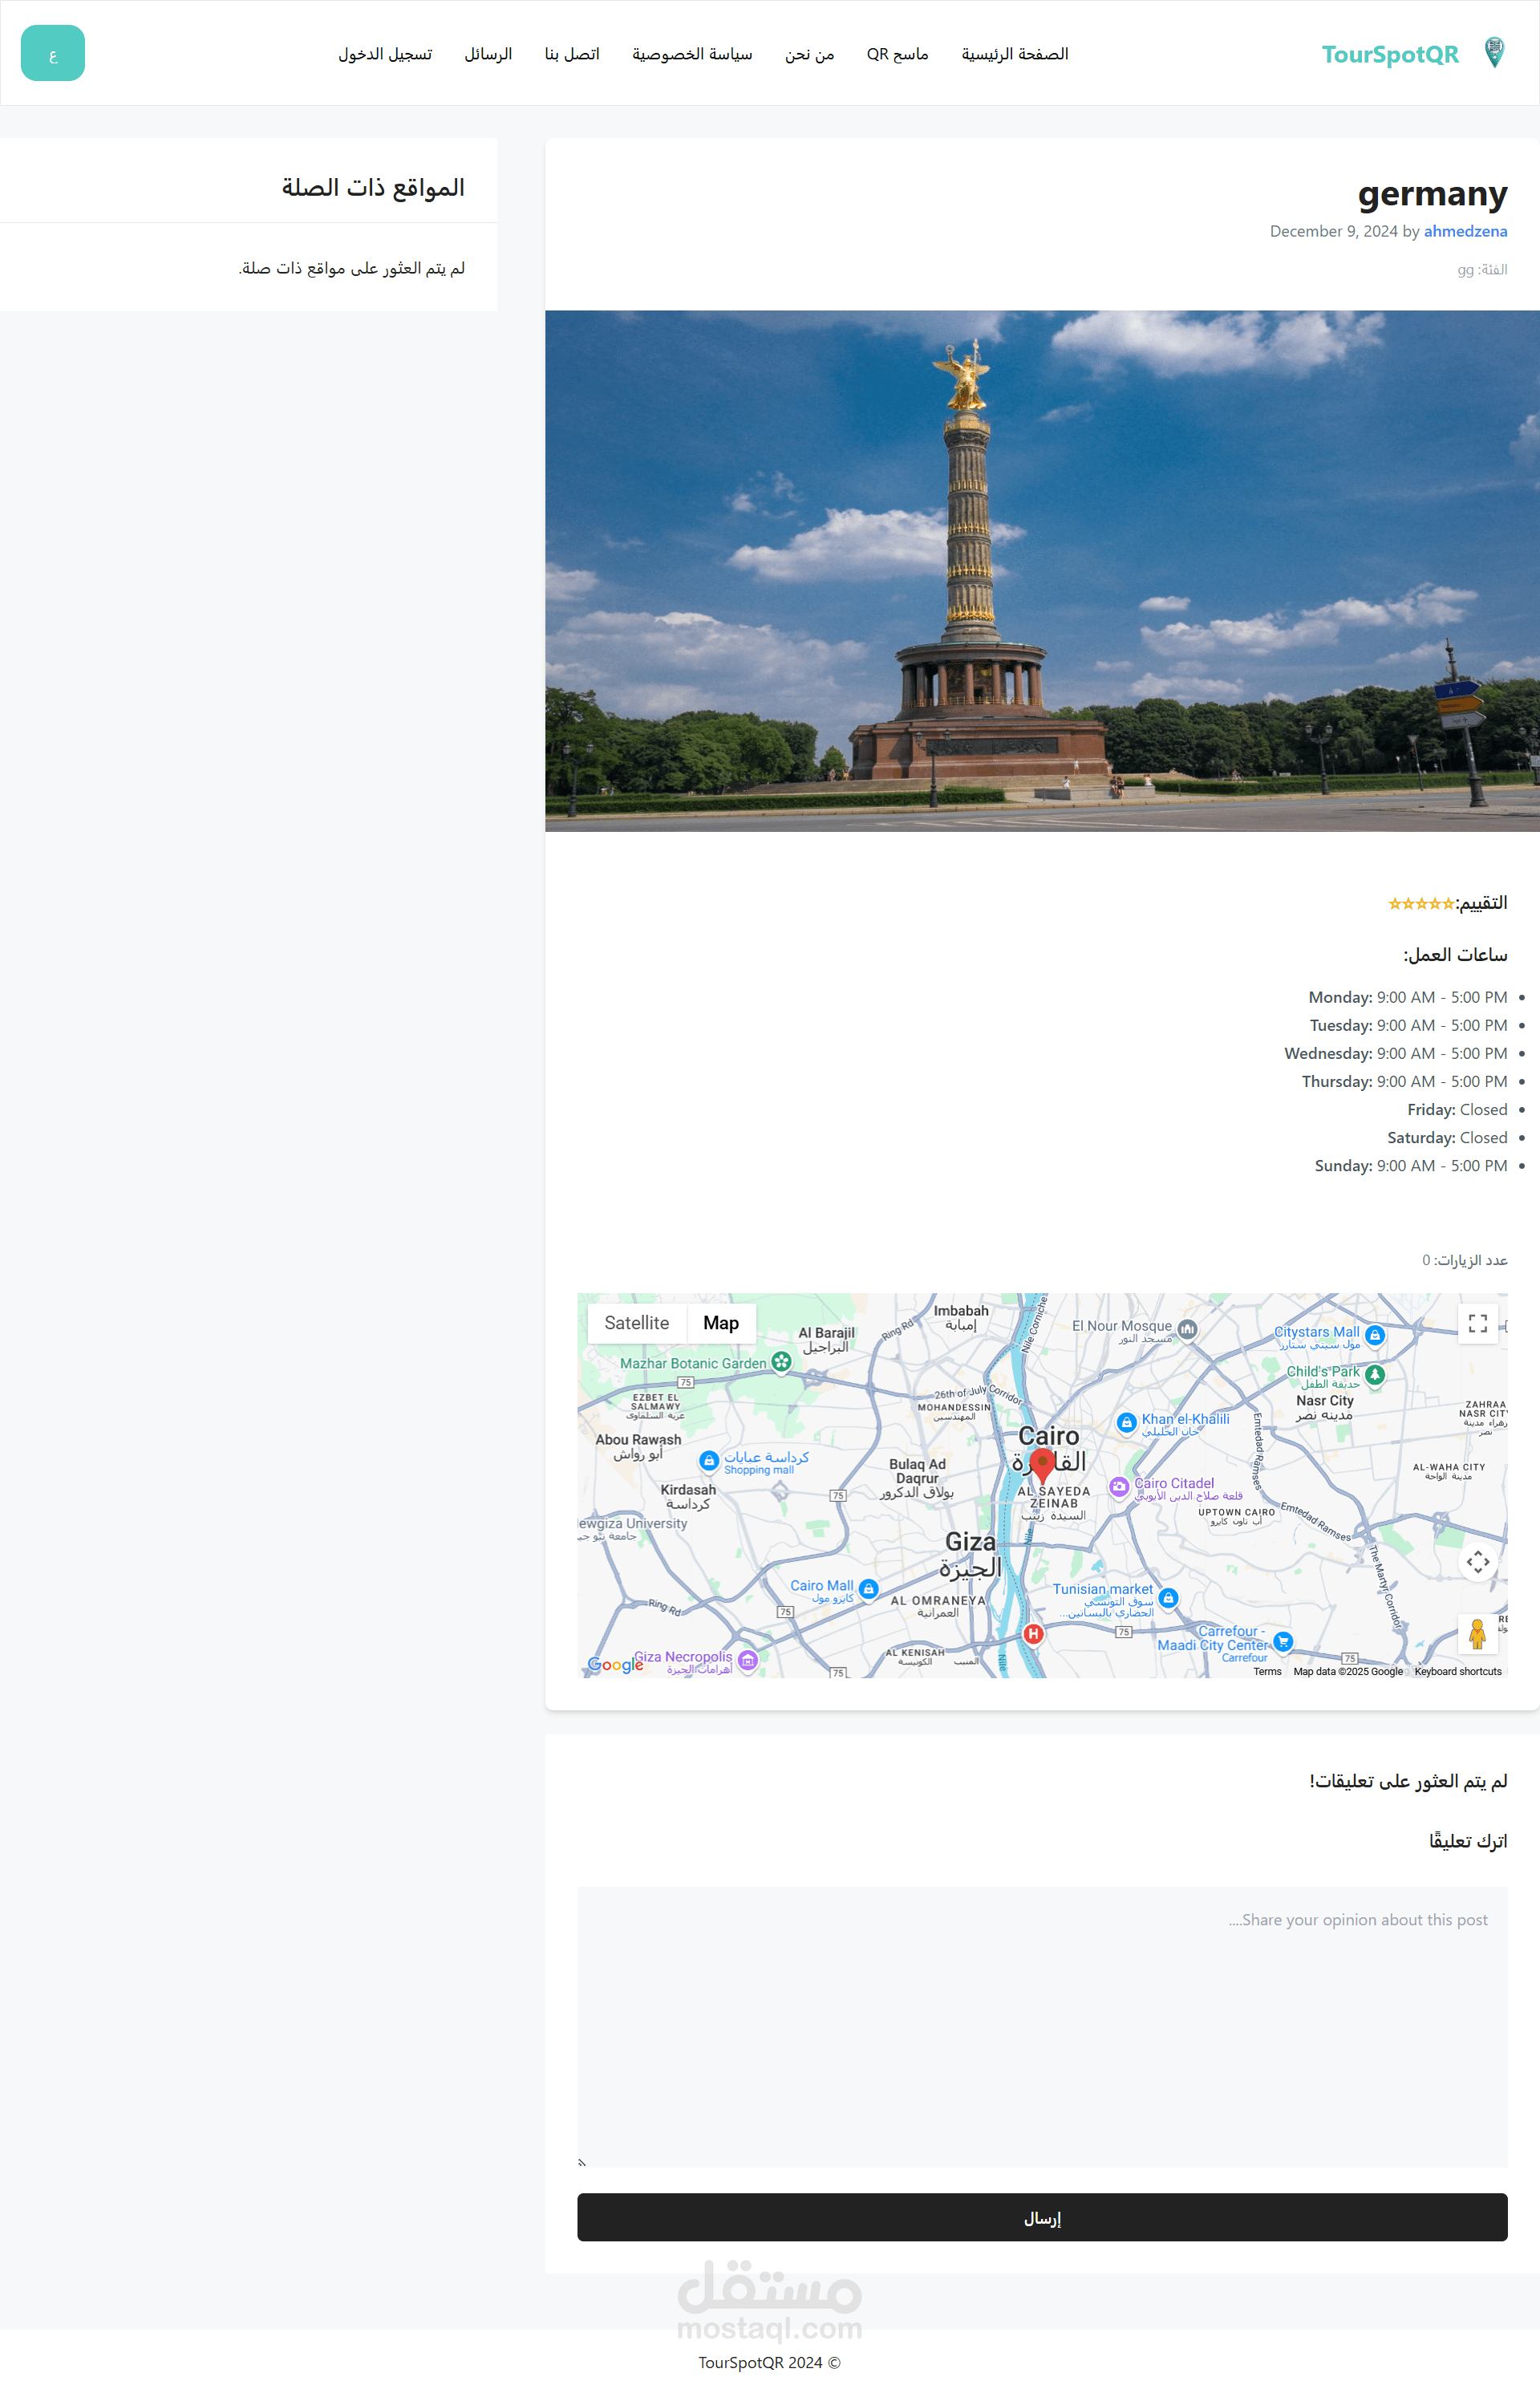Image resolution: width=1540 pixels, height=2393 pixels.
Task: Click the Mazhar Botanic Garden pin
Action: [782, 1362]
